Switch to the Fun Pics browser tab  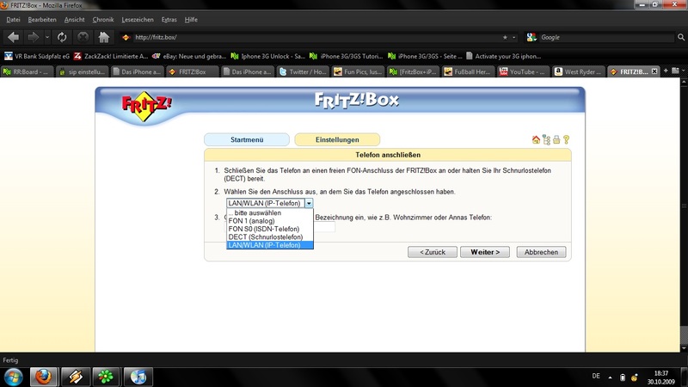[358, 71]
